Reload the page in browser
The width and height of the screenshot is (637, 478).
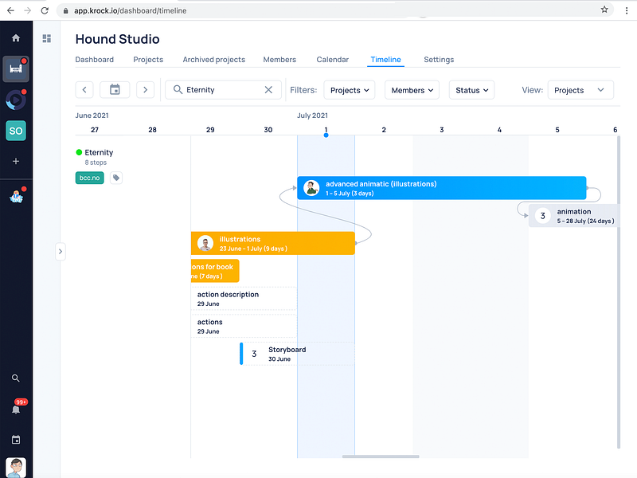pos(45,10)
